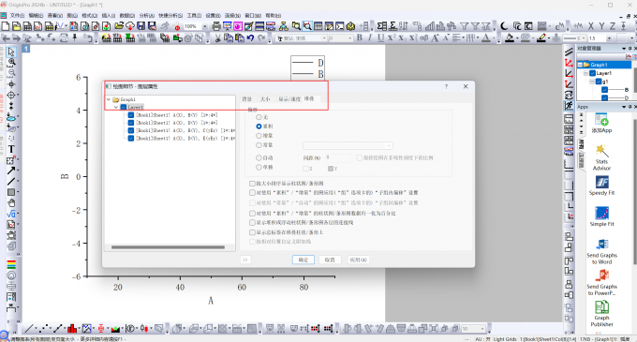Screen dimensions: 637x342
Task: Open the 100% zoom dropdown
Action: pos(205,26)
